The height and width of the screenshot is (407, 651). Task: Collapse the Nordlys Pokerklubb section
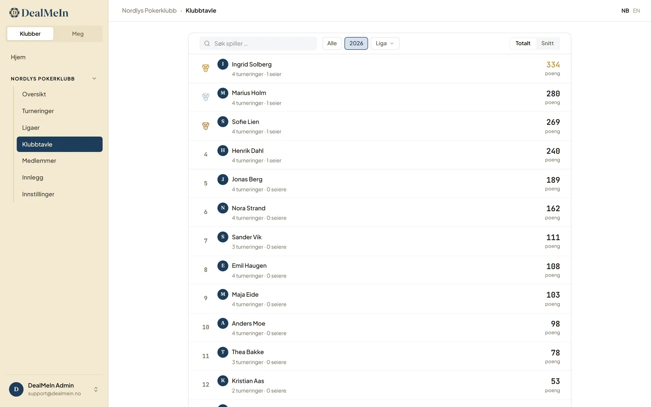pyautogui.click(x=94, y=79)
